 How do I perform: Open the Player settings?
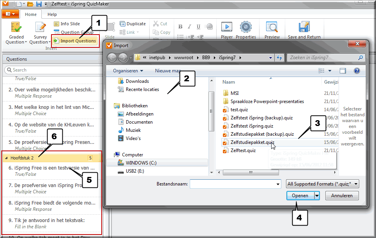[x=227, y=30]
